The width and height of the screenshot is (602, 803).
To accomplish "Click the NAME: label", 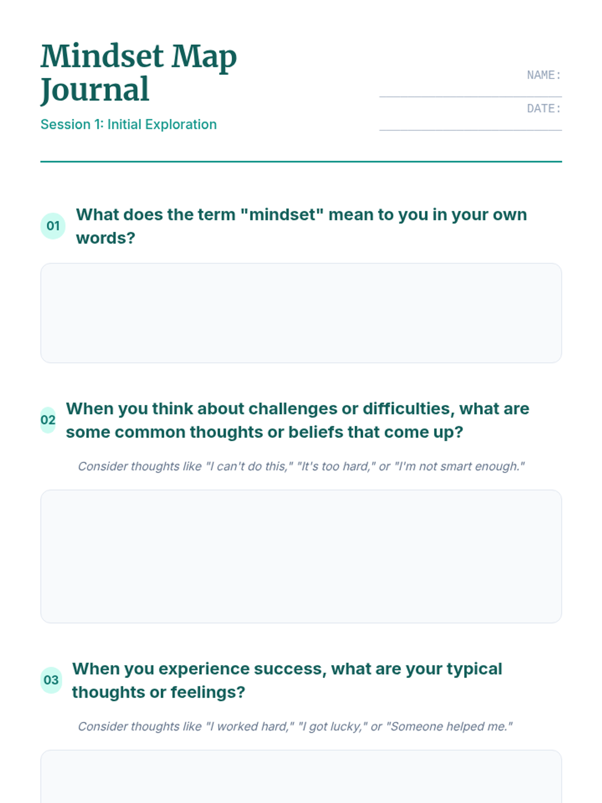I will (x=543, y=75).
